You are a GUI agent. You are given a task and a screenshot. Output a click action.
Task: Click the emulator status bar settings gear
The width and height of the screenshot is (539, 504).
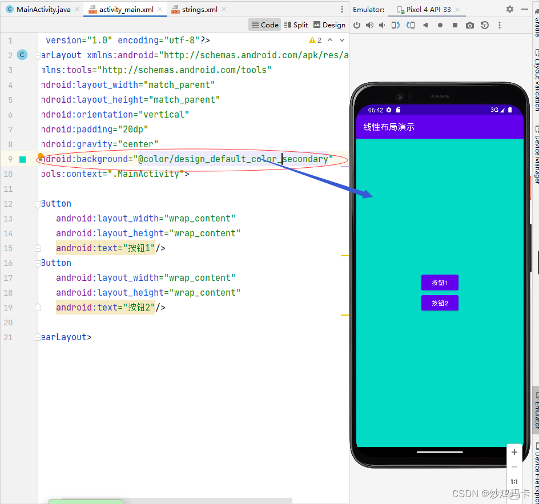(x=389, y=110)
